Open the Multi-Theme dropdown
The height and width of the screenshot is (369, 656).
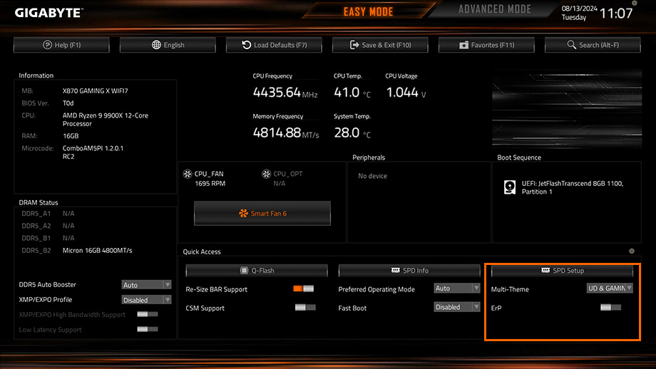pyautogui.click(x=610, y=289)
